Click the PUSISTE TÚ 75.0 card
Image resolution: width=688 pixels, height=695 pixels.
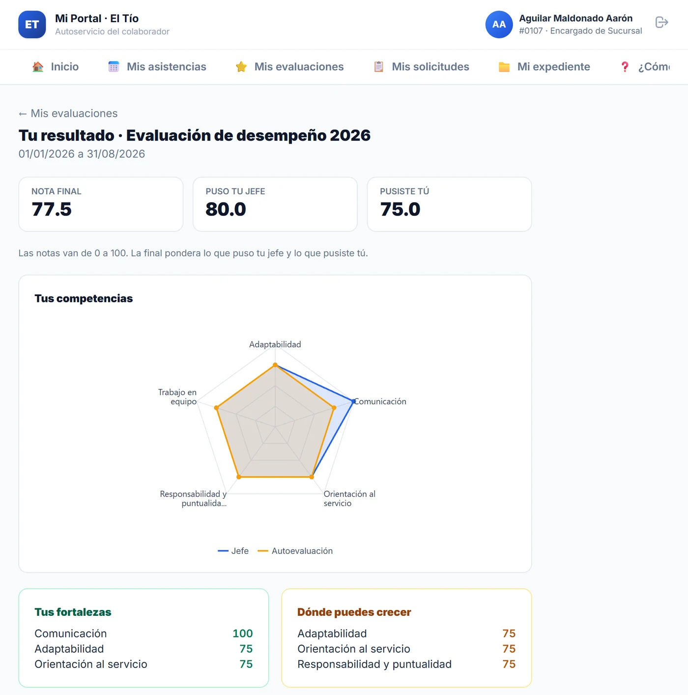[450, 204]
